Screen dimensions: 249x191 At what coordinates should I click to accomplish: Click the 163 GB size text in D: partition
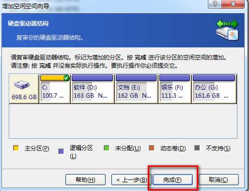tap(84, 96)
